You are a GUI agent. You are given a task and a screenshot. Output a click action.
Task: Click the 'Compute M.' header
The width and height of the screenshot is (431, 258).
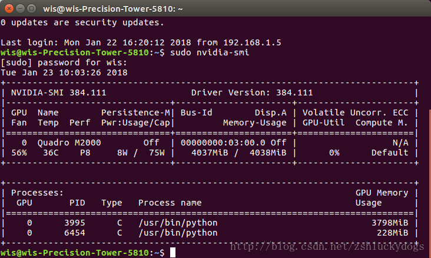point(382,123)
